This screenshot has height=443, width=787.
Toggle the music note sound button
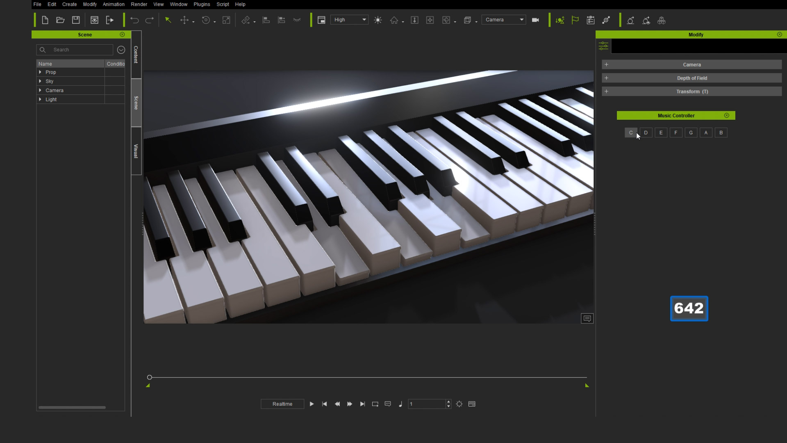[x=400, y=404]
